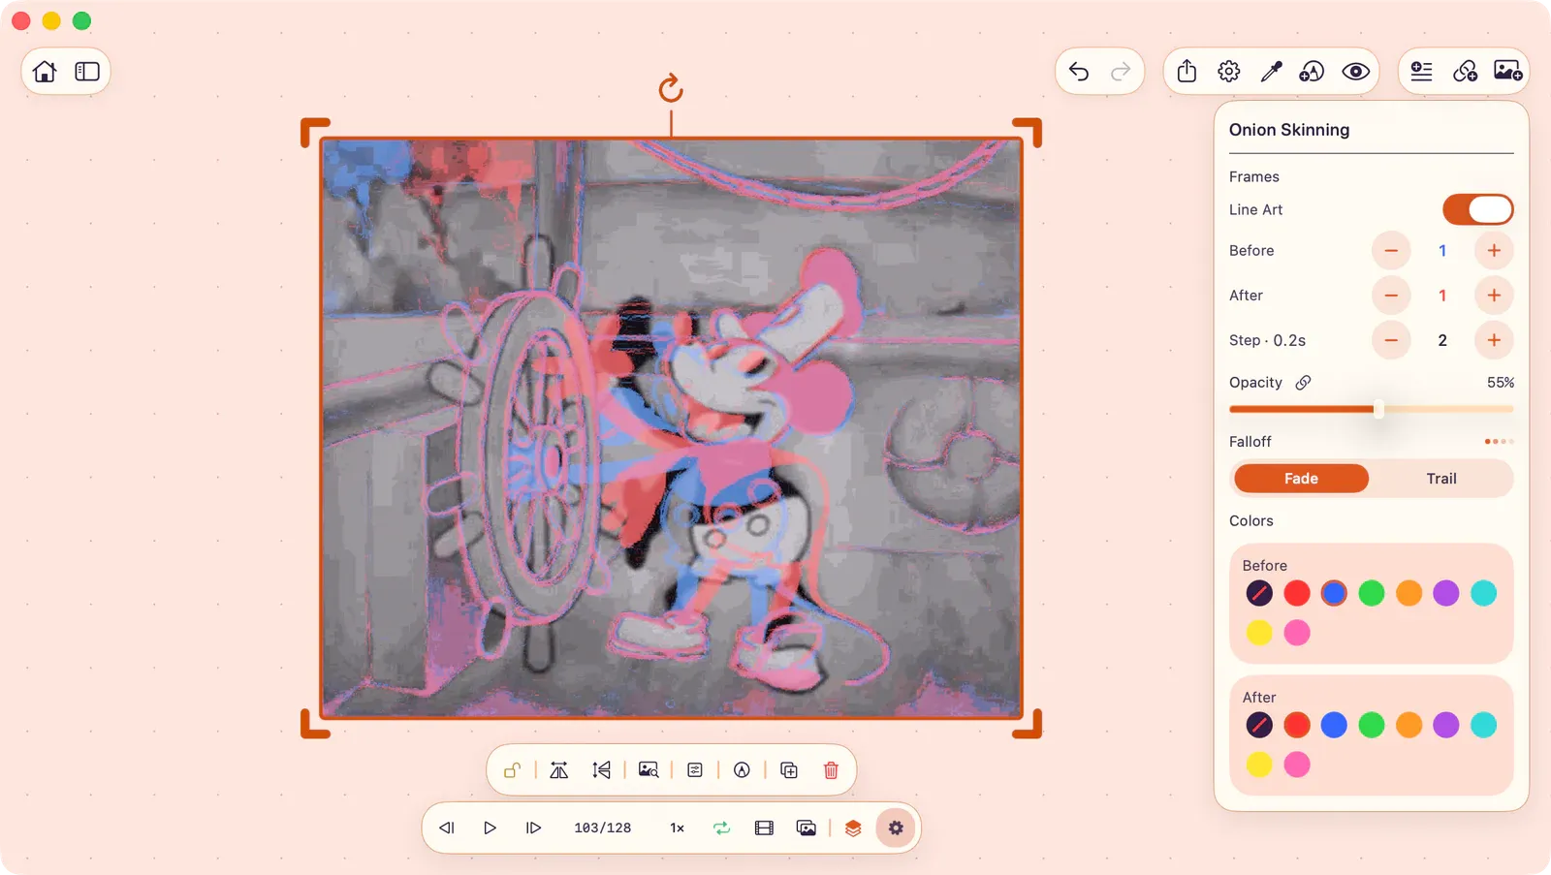Image resolution: width=1551 pixels, height=875 pixels.
Task: Choose green for Before color
Action: [1372, 593]
